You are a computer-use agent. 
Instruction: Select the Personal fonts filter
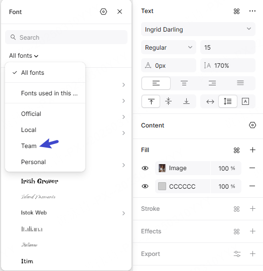click(x=45, y=162)
